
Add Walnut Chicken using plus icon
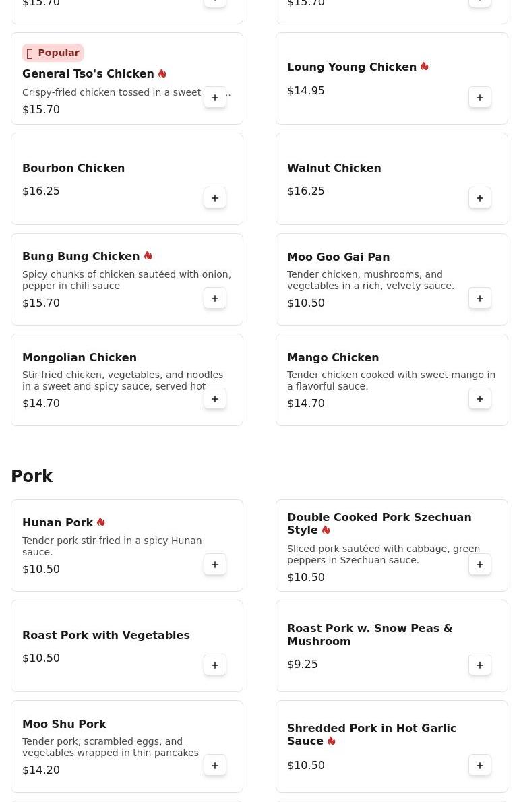tap(480, 198)
